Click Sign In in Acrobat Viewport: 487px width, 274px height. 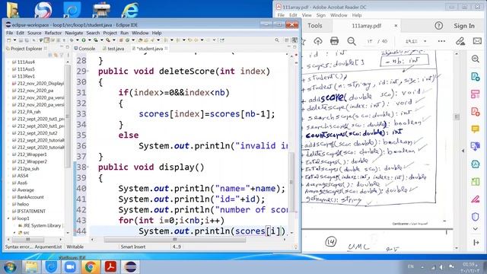point(464,26)
